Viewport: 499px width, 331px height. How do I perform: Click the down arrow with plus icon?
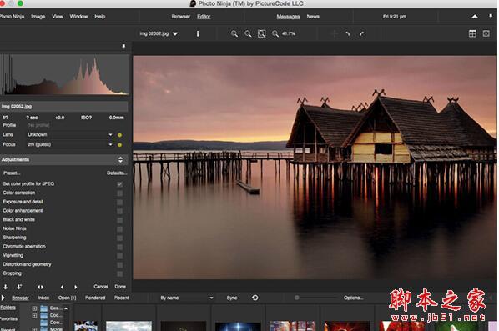pyautogui.click(x=19, y=287)
